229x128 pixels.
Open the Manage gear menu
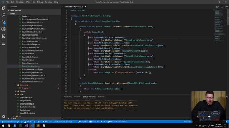(3, 116)
